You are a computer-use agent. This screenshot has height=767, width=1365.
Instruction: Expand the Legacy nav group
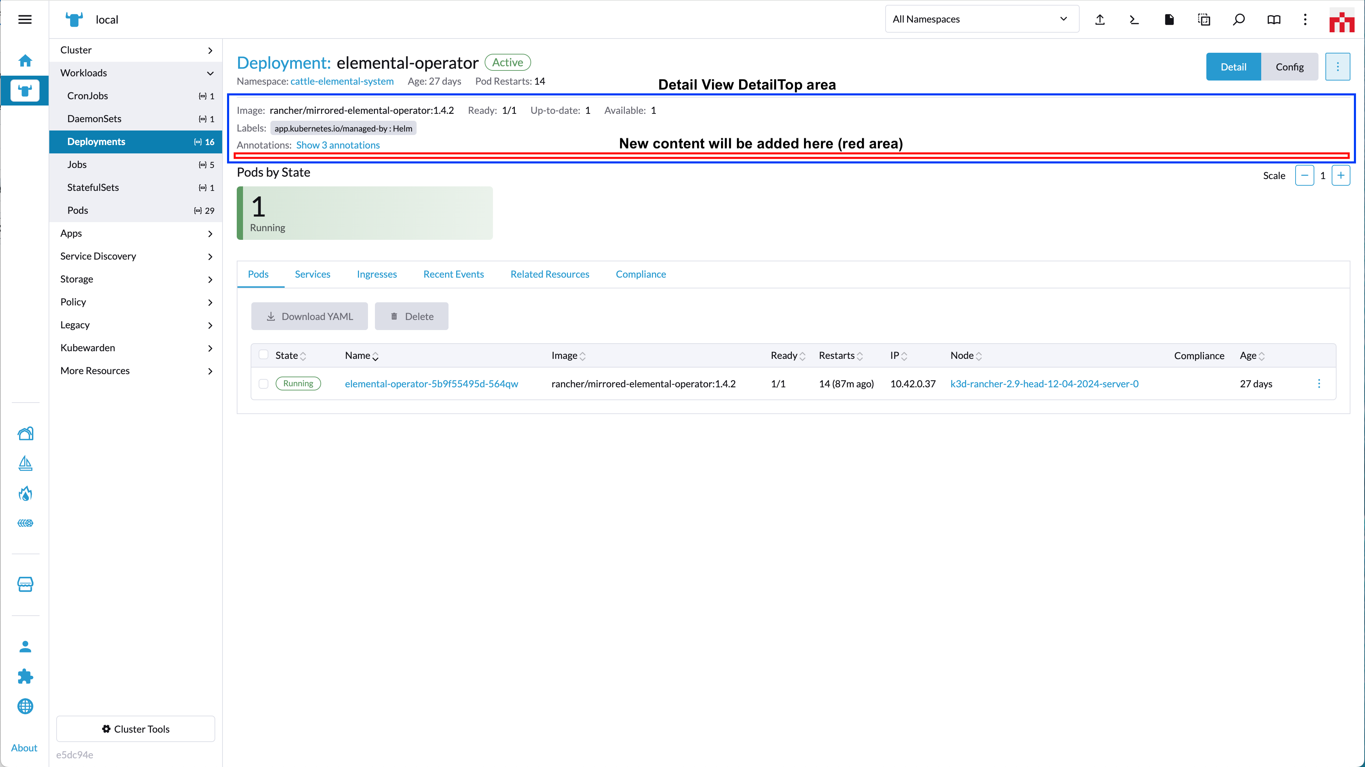point(136,325)
